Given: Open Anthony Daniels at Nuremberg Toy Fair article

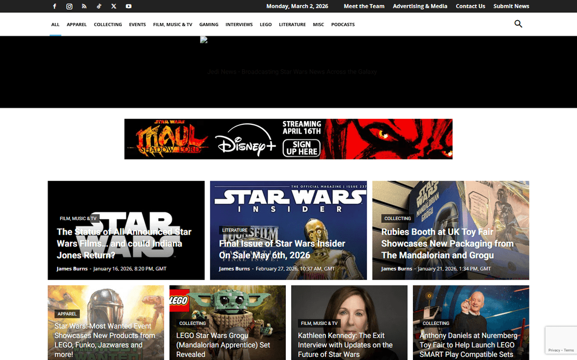Looking at the screenshot, I should (x=469, y=345).
